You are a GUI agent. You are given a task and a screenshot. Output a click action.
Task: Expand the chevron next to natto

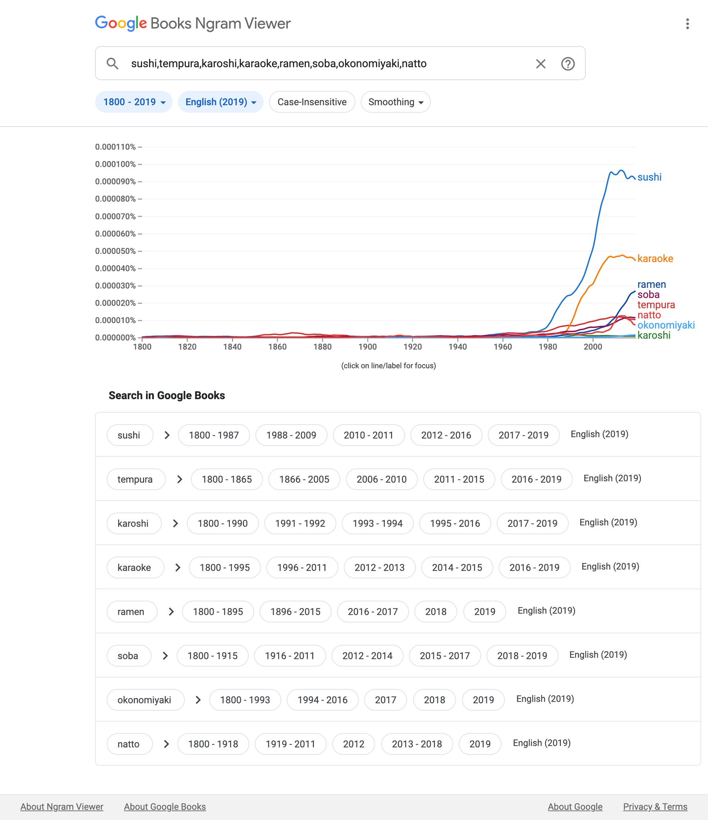click(x=166, y=744)
